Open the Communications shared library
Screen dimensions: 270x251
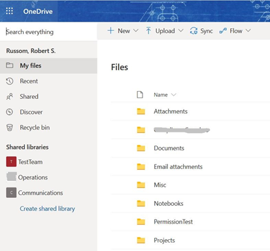(41, 193)
